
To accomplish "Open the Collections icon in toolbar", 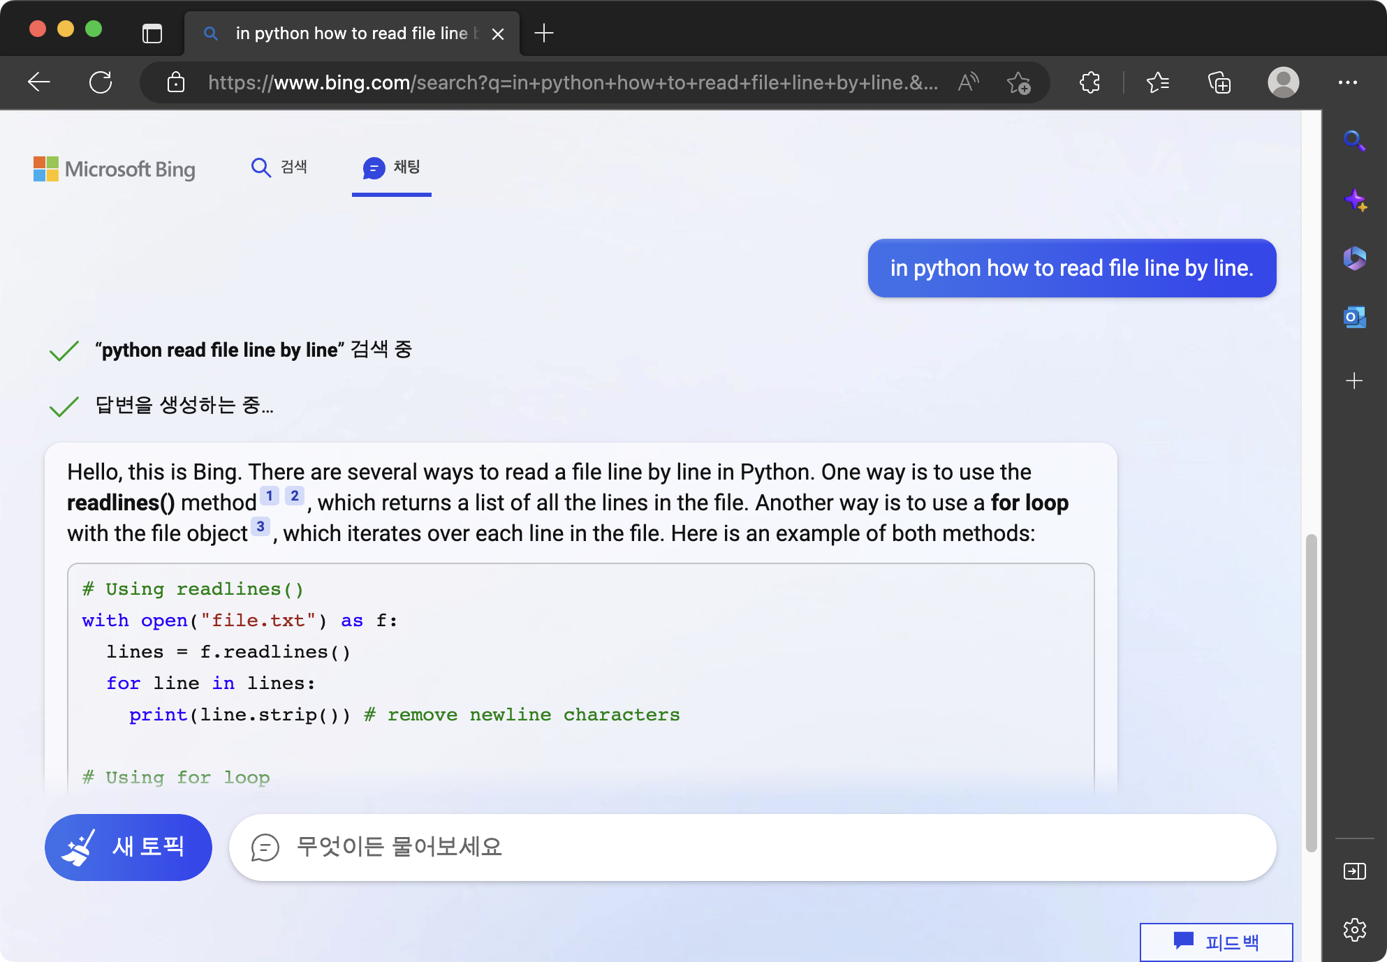I will 1219,82.
